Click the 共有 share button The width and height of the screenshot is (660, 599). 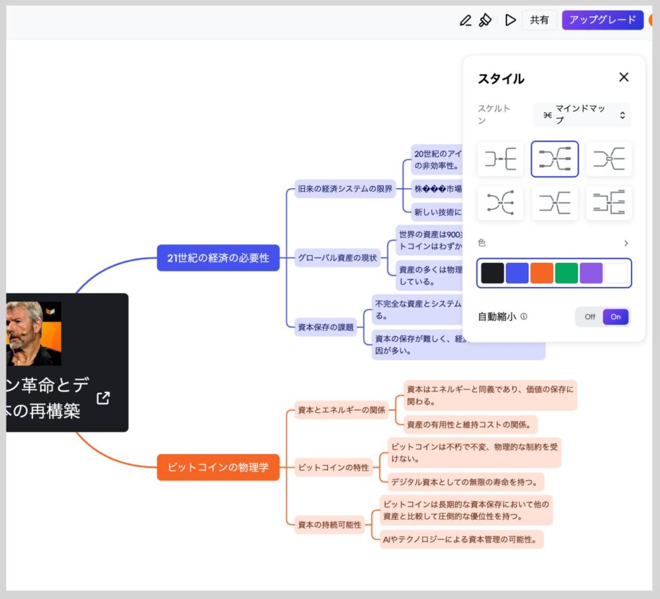point(539,20)
